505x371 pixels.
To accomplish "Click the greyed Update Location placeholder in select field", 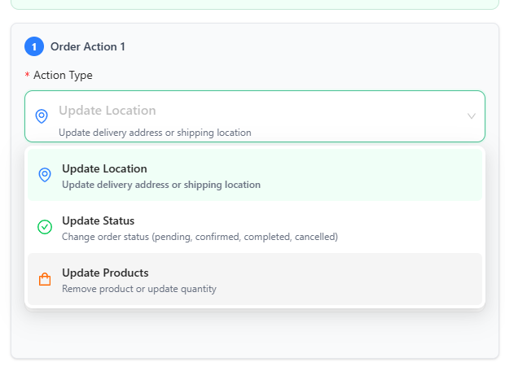I will (108, 111).
